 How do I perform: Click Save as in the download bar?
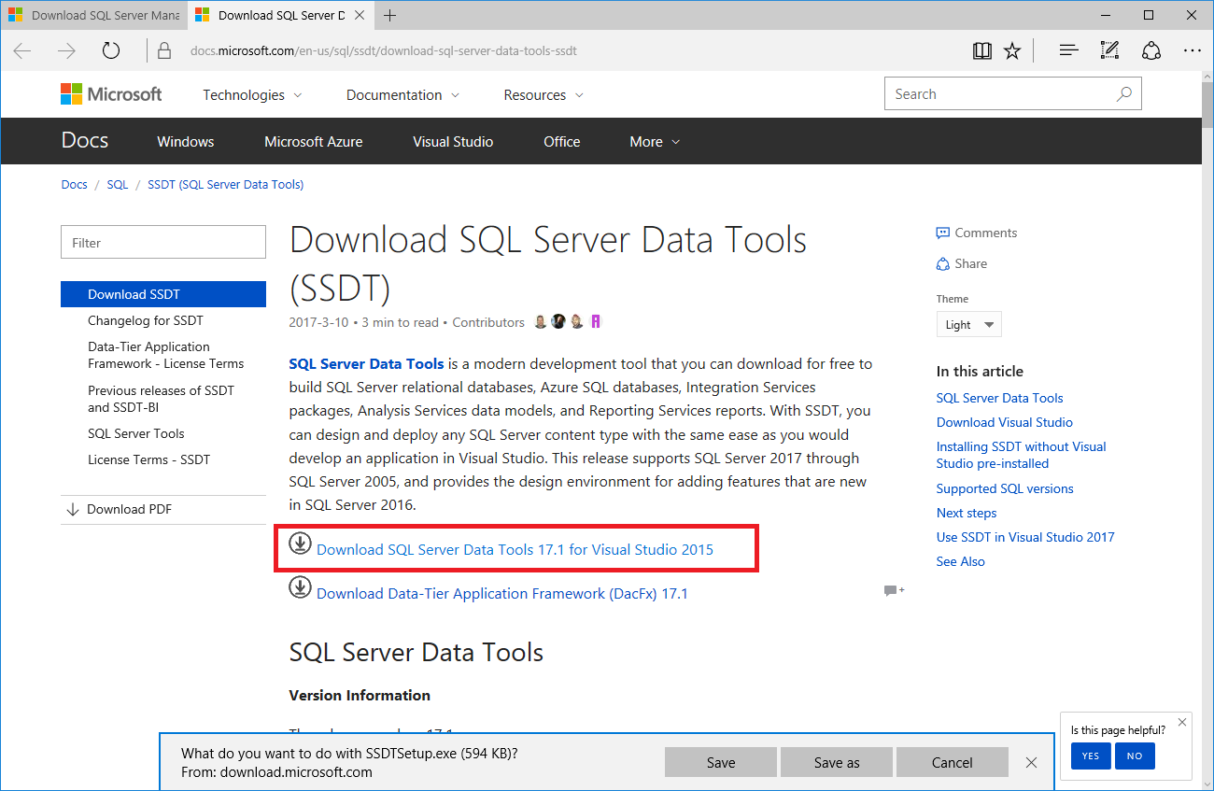click(837, 762)
